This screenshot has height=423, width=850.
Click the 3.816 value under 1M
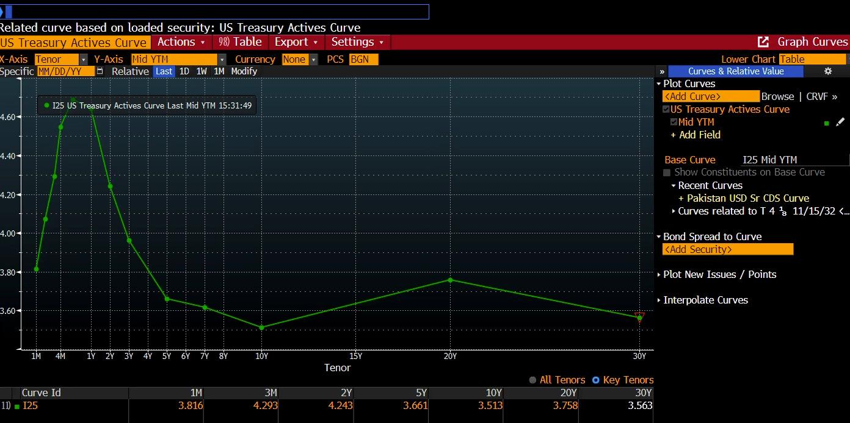click(191, 405)
